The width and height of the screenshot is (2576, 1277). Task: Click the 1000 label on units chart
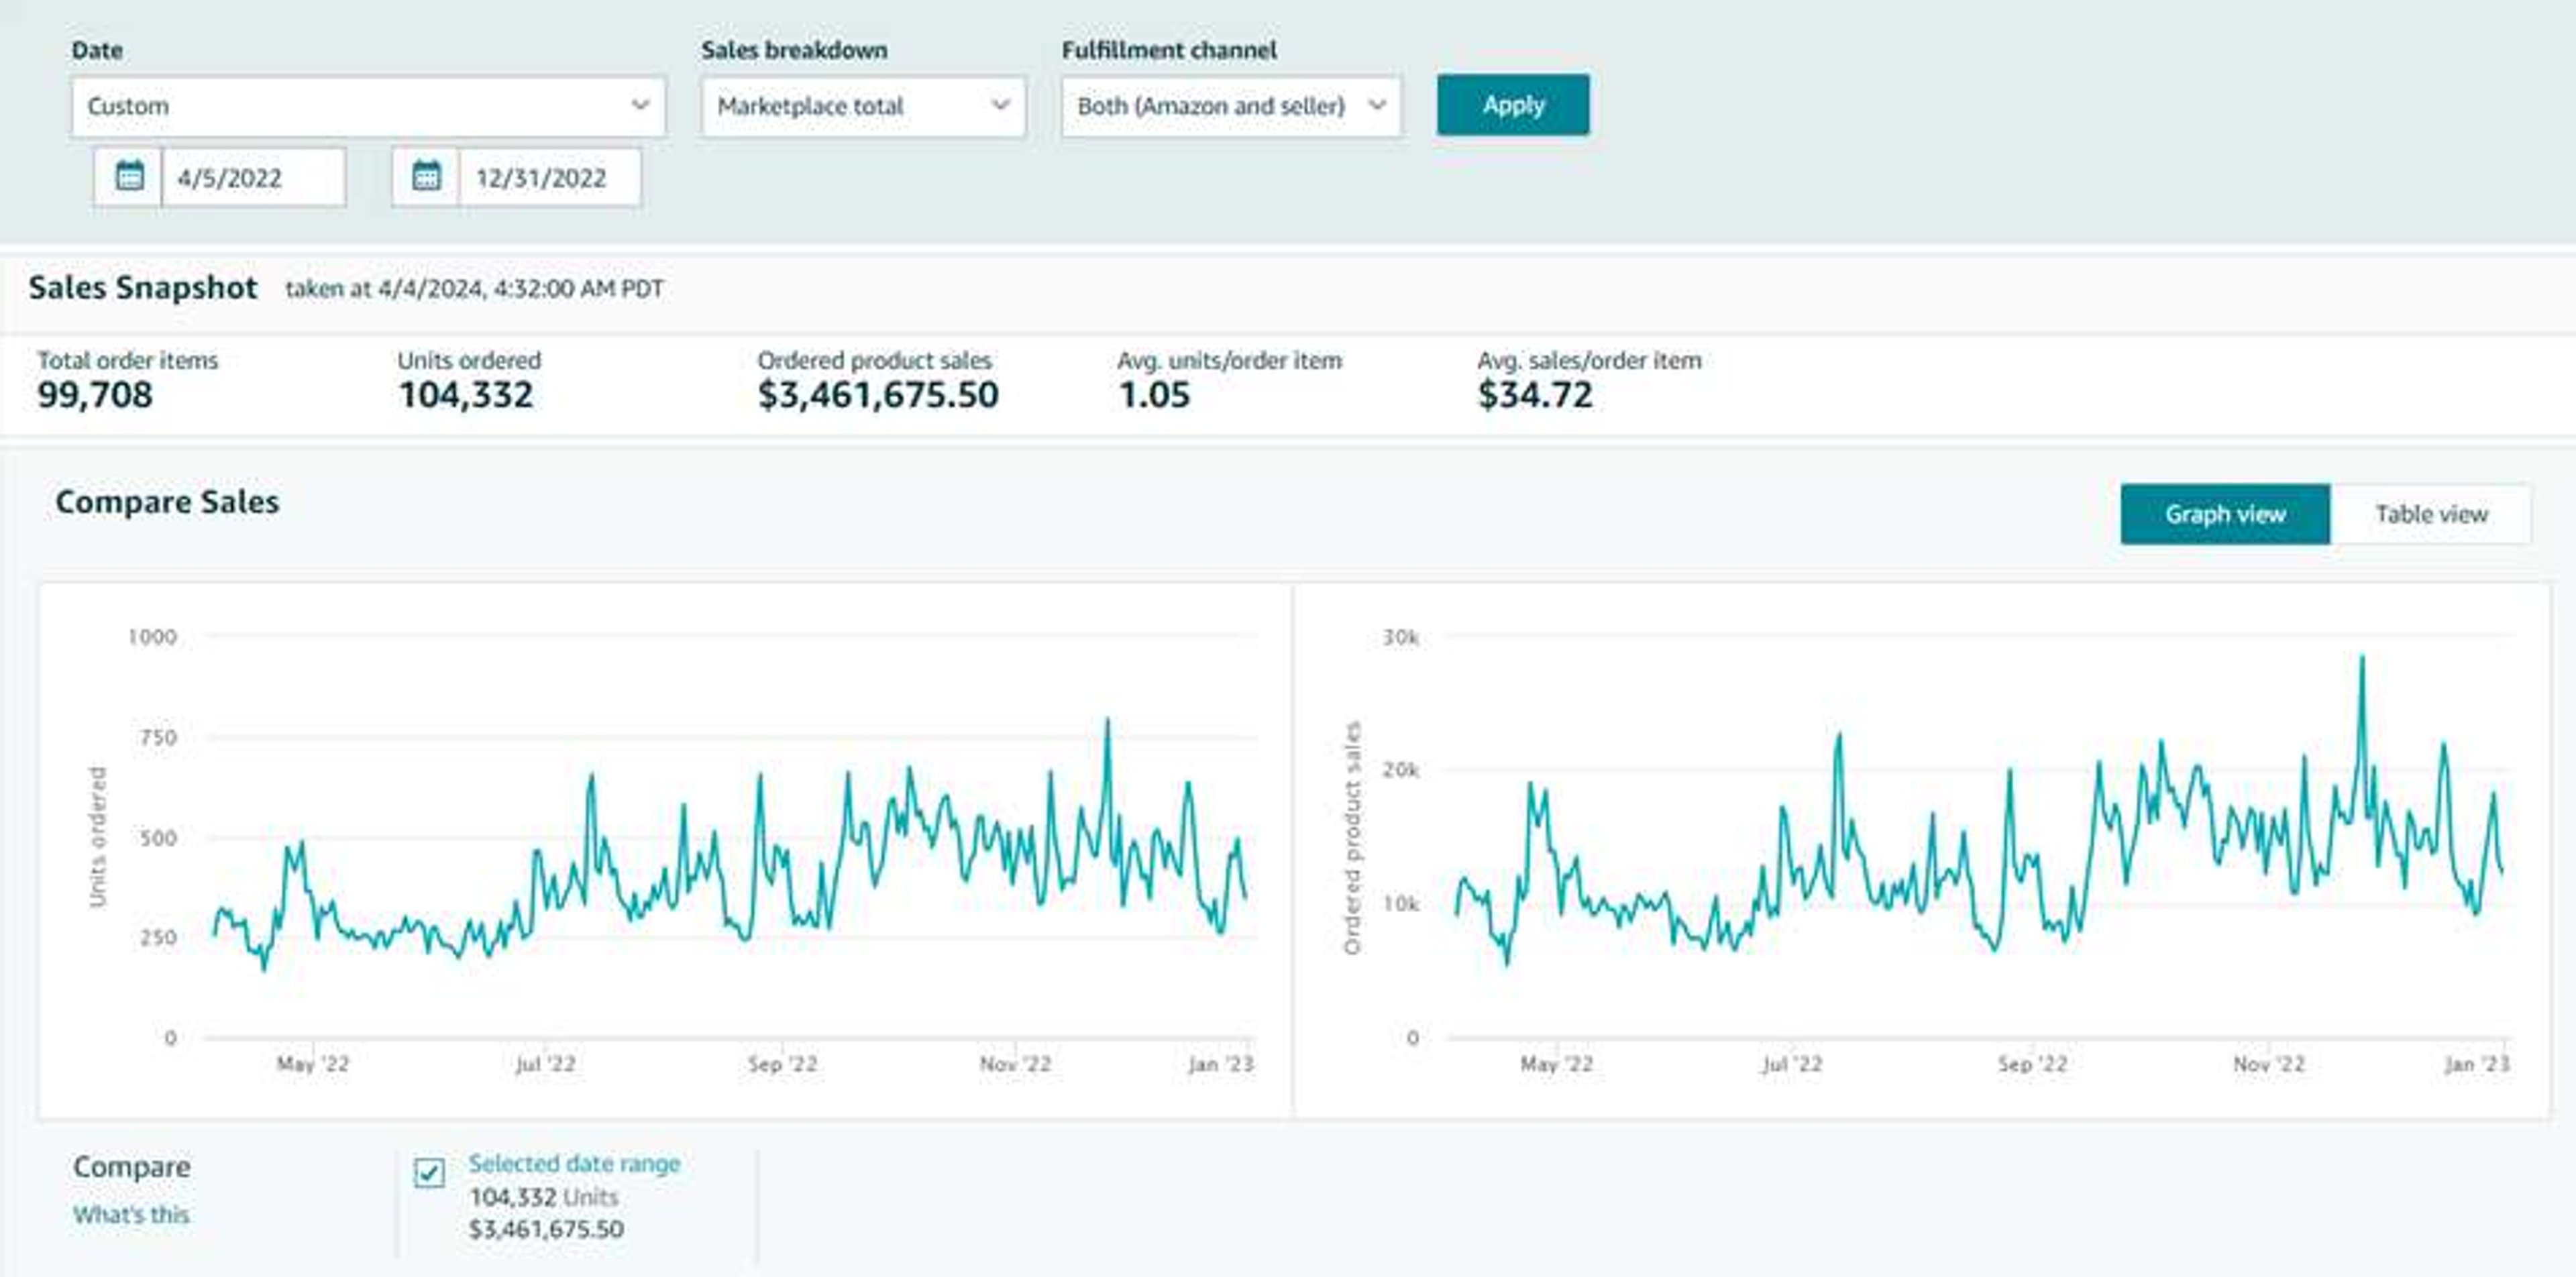click(152, 637)
